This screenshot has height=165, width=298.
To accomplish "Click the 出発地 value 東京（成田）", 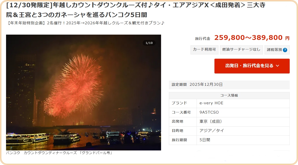I will pos(211,121).
